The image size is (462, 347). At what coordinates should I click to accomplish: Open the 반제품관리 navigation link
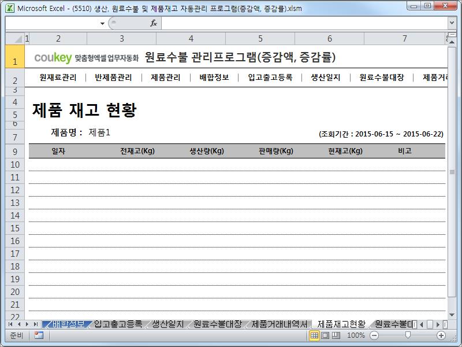click(x=113, y=77)
